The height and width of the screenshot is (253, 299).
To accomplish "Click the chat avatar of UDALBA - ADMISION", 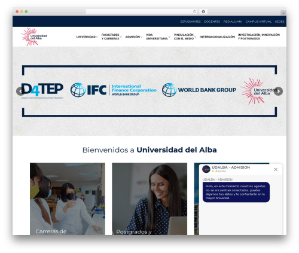I will click(206, 169).
